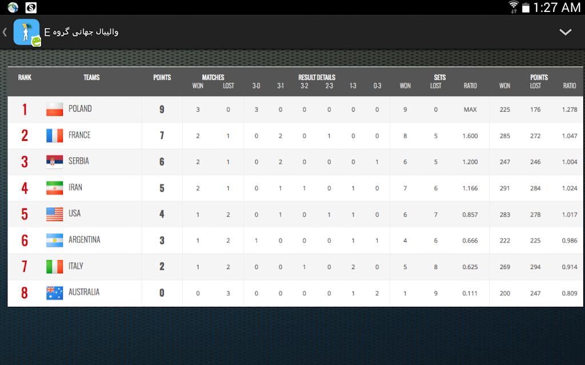Tap the back arrow in the header

[x=5, y=32]
